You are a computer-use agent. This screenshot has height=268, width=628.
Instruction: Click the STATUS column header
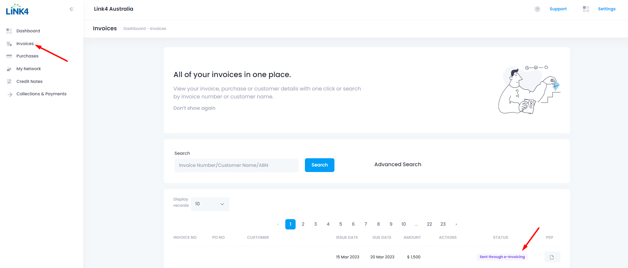coord(500,237)
